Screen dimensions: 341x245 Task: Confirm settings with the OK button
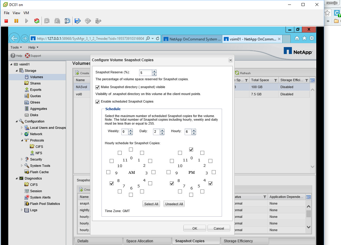coord(194,228)
